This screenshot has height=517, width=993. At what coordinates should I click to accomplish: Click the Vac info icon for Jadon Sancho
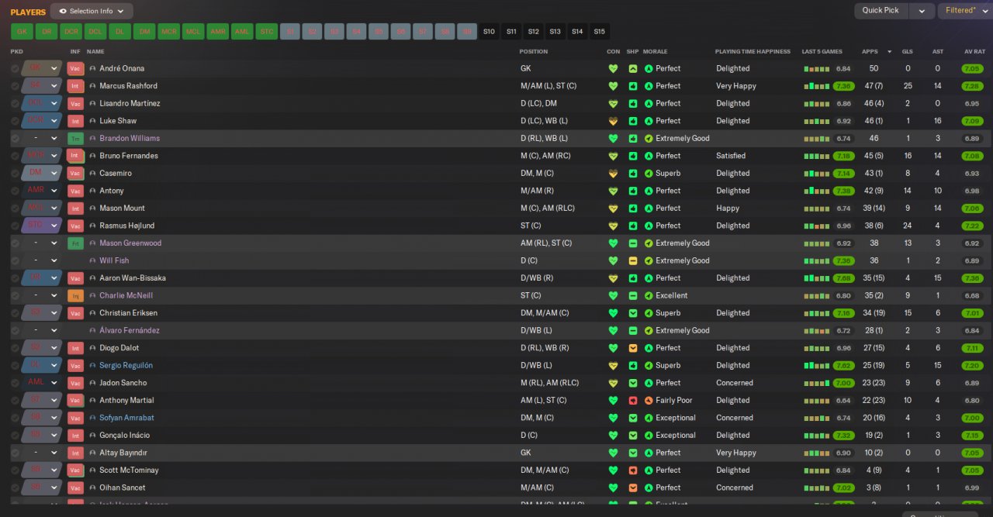click(75, 383)
